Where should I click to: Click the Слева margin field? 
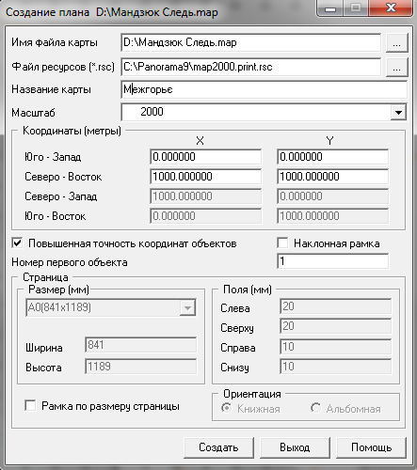point(335,306)
